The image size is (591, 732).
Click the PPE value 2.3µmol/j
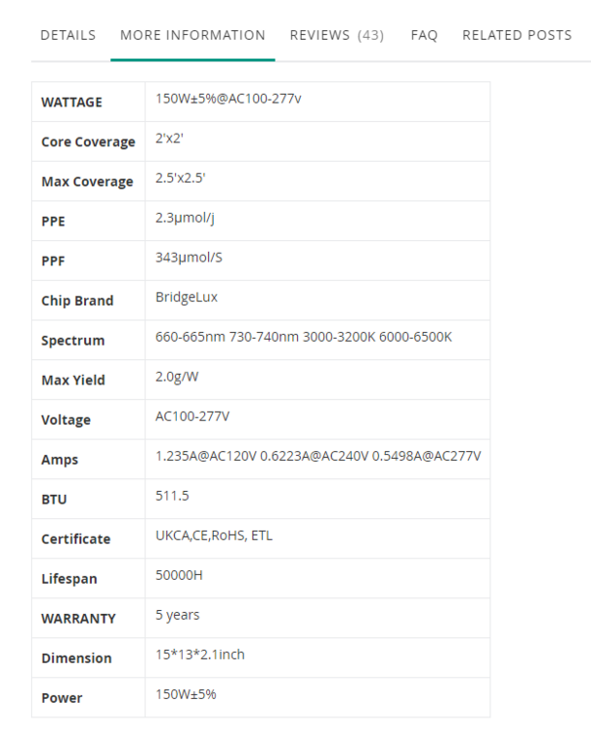[185, 218]
